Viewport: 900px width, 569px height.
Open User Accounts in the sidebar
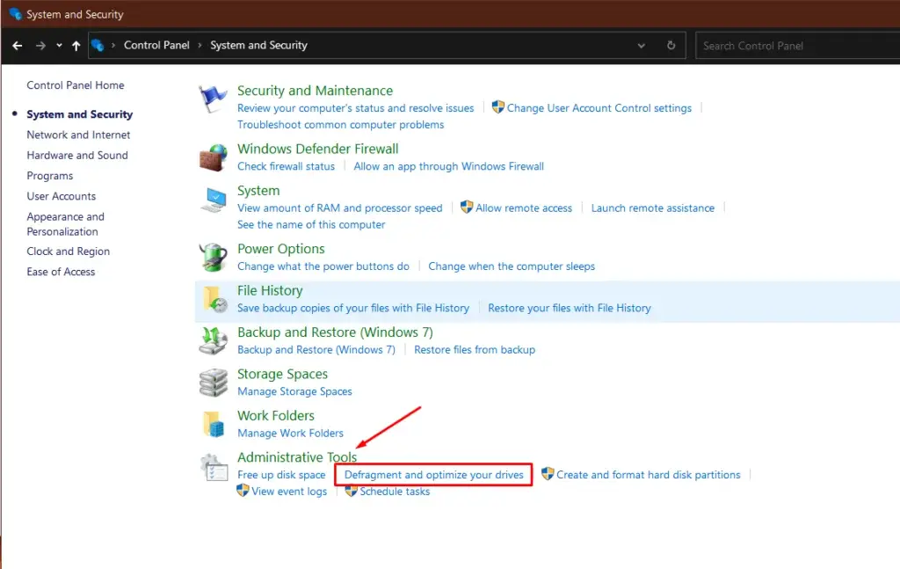[x=61, y=196]
